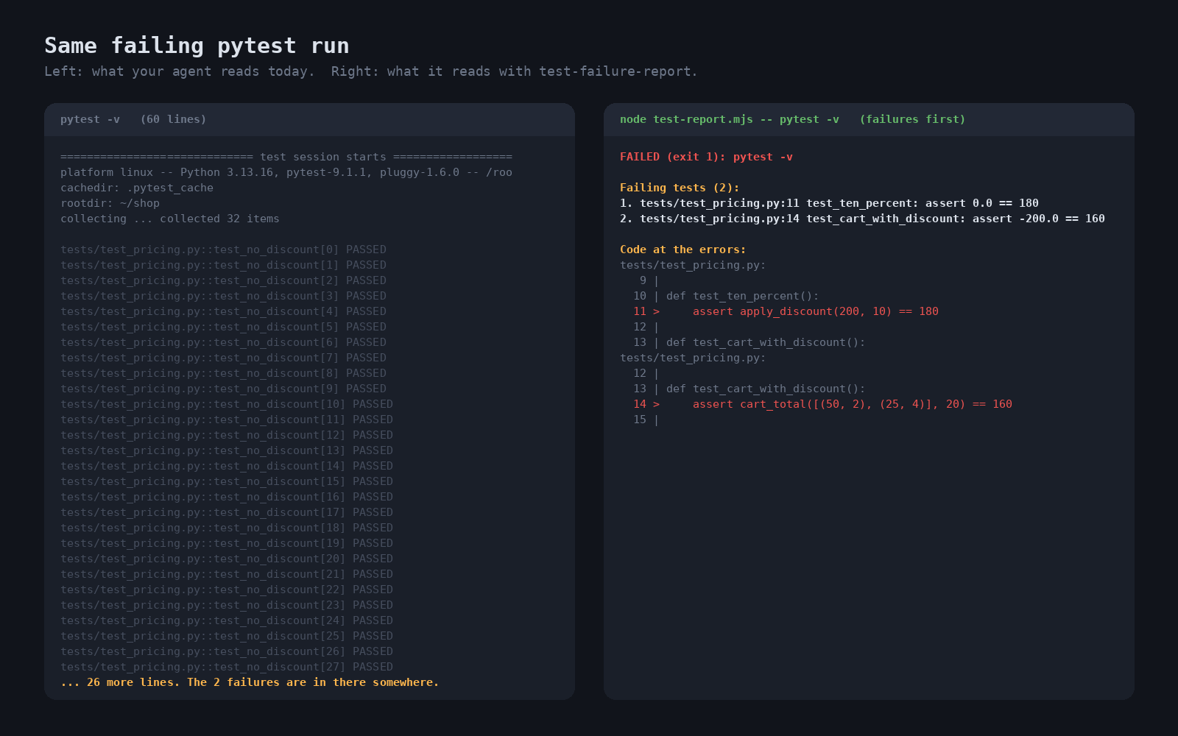Click the test_no_discount[9] PASSED line
This screenshot has width=1178, height=736.
point(223,389)
